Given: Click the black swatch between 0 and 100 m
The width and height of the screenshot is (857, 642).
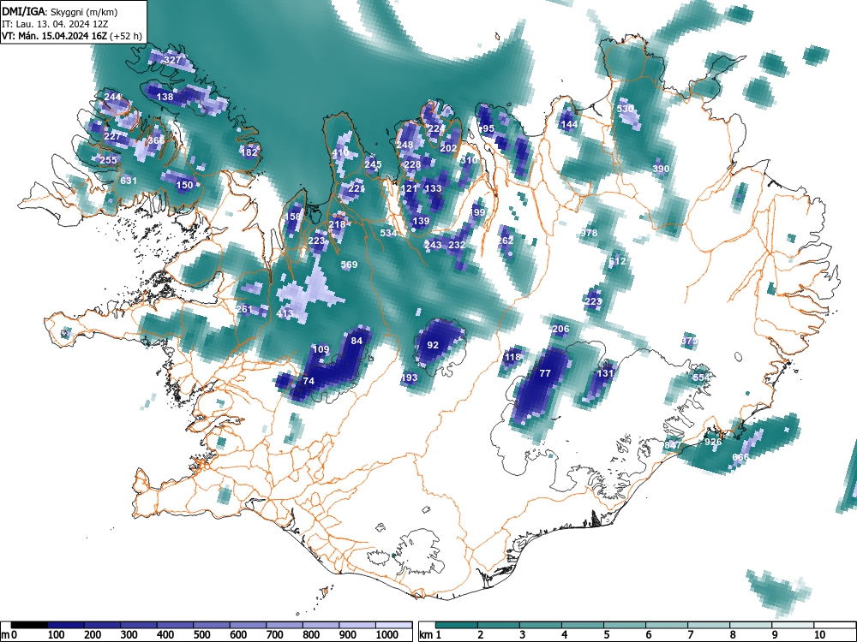Looking at the screenshot, I should pos(29,625).
